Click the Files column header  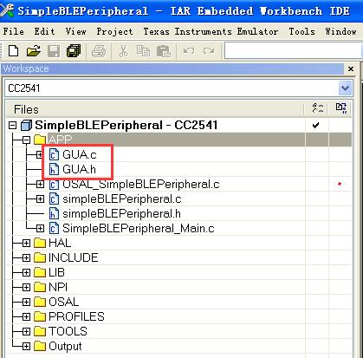coord(155,109)
